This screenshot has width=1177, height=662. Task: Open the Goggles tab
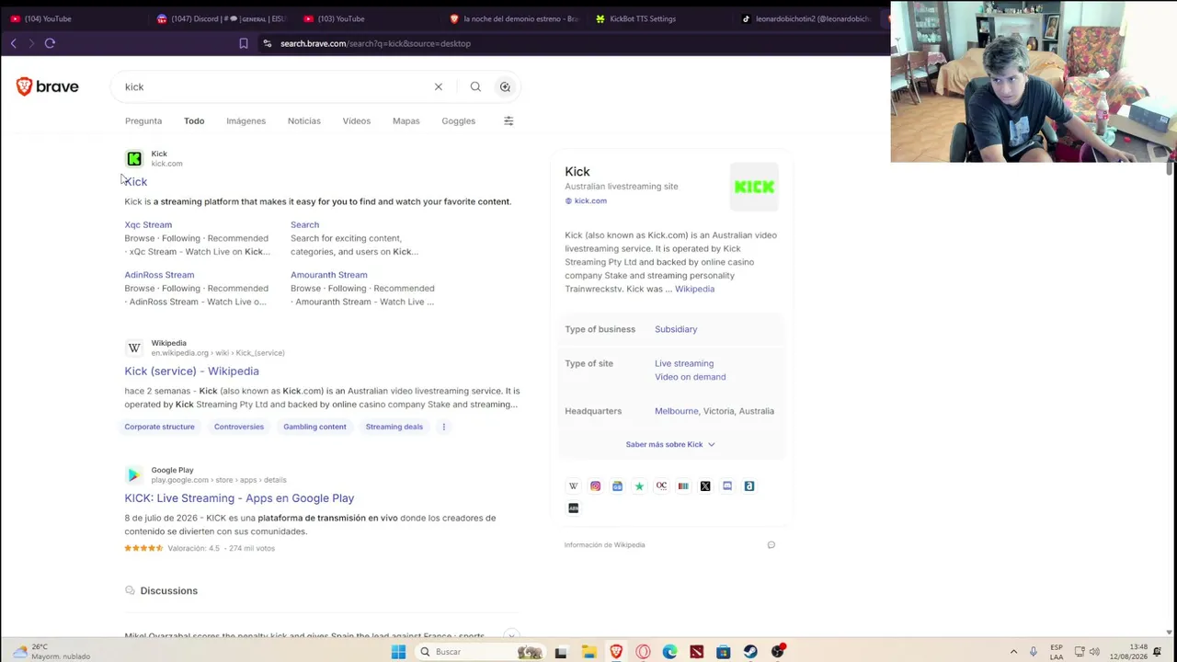[458, 120]
